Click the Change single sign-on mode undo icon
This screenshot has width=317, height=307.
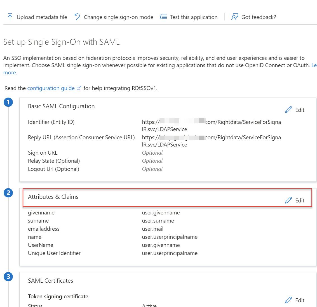[77, 17]
